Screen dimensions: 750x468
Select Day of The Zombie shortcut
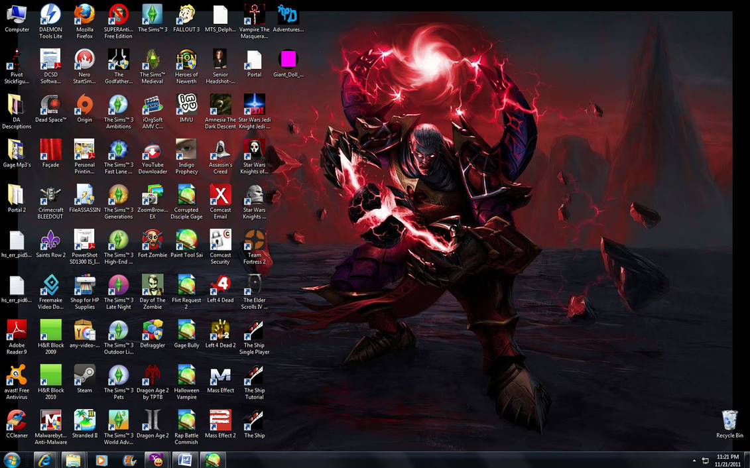coord(152,292)
